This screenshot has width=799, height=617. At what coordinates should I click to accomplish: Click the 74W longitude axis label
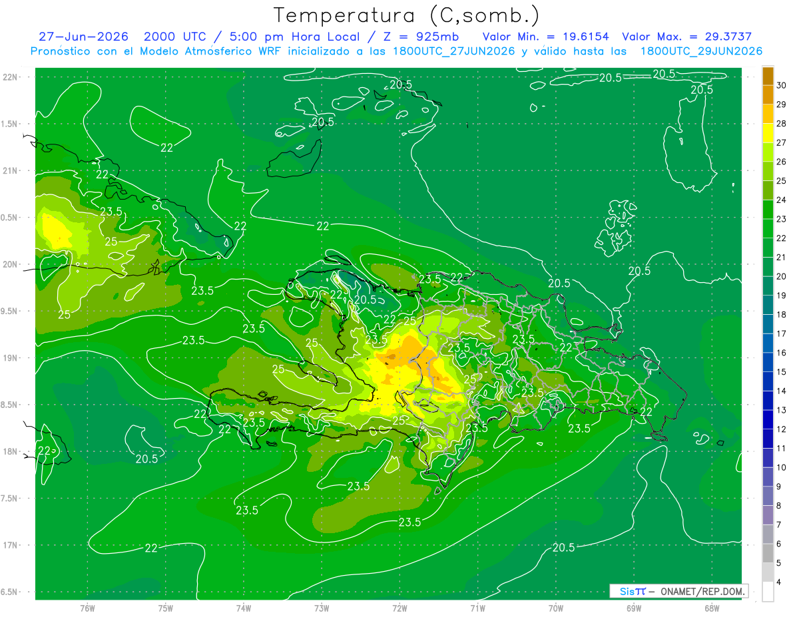(x=243, y=608)
